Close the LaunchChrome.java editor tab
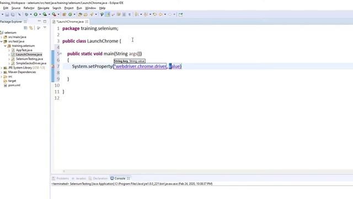Image resolution: width=353 pixels, height=199 pixels. pyautogui.click(x=87, y=22)
